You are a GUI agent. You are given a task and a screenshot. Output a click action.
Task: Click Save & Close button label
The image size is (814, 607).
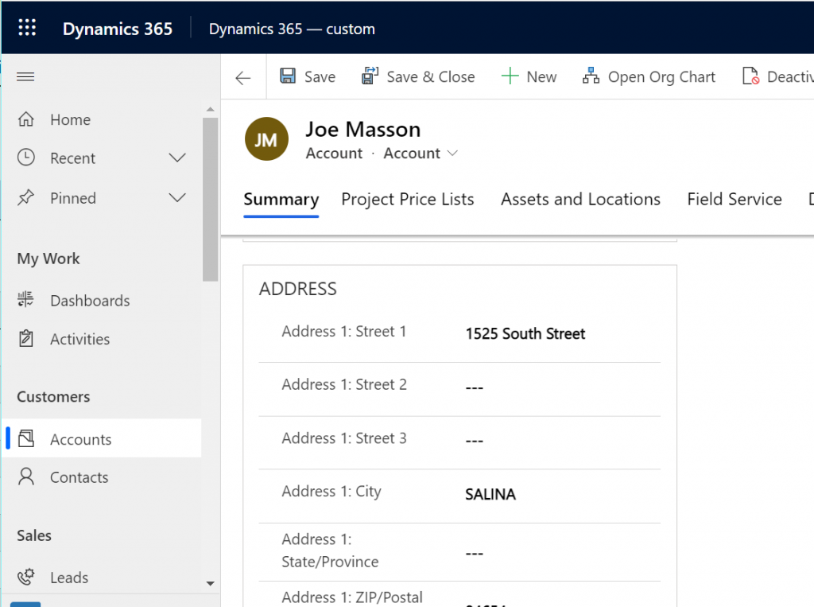pos(430,77)
